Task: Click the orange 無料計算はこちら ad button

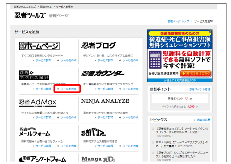Action: tap(196, 73)
